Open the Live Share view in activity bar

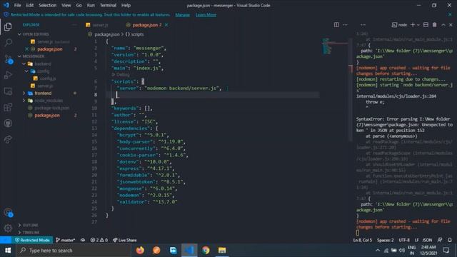8,139
